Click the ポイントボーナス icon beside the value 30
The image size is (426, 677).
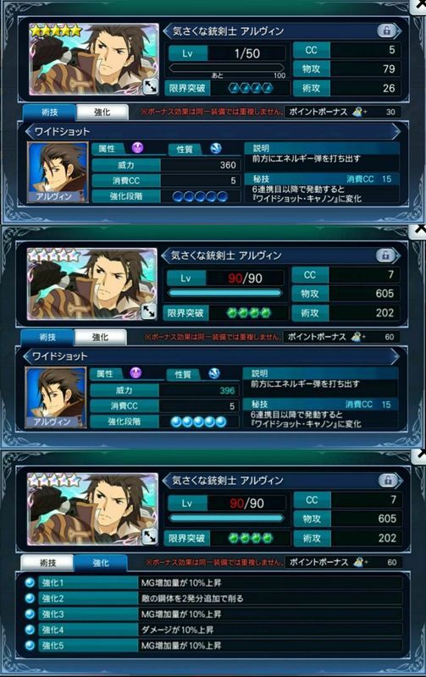pos(359,112)
